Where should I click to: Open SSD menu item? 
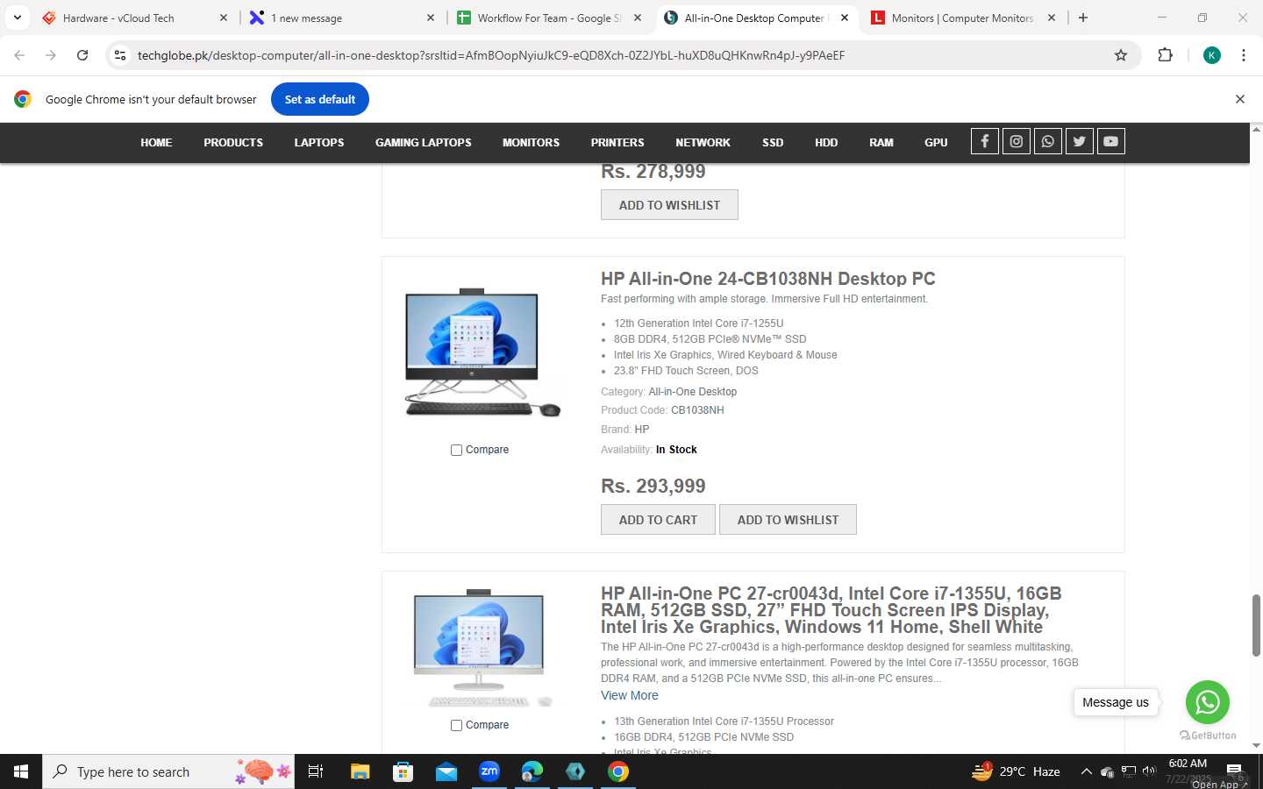pyautogui.click(x=773, y=142)
